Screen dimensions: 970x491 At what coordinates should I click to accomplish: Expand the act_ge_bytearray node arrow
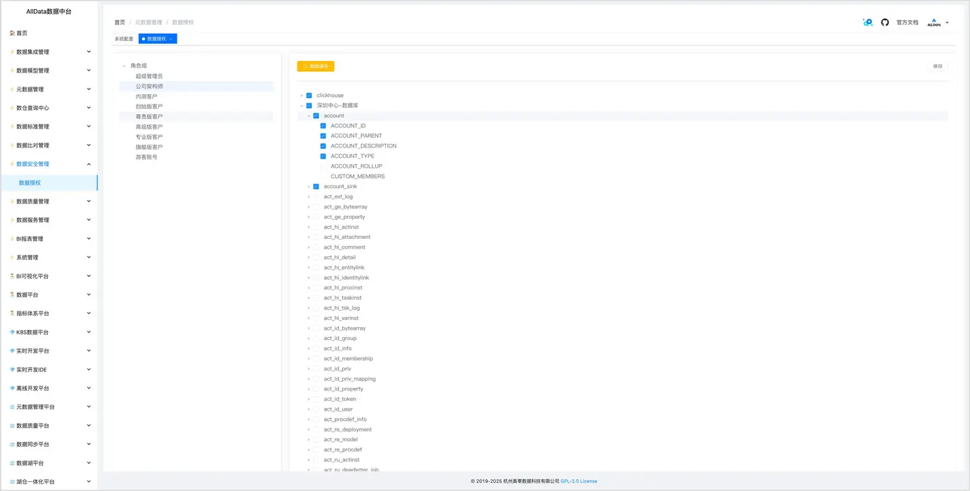(x=308, y=207)
